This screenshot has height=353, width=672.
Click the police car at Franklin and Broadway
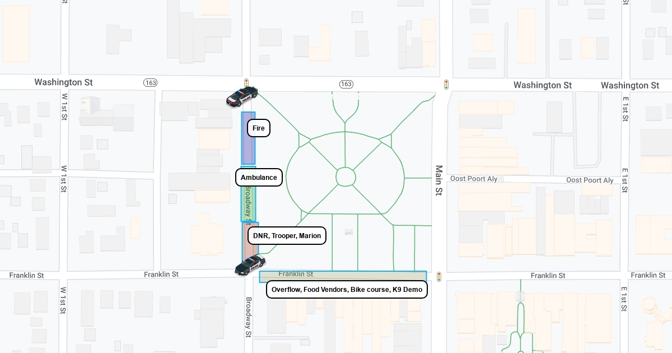250,265
